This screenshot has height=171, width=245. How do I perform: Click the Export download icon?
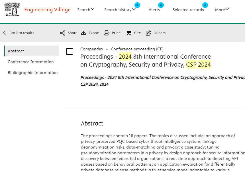pos(83,33)
